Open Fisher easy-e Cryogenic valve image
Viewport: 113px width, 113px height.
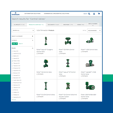46,41
